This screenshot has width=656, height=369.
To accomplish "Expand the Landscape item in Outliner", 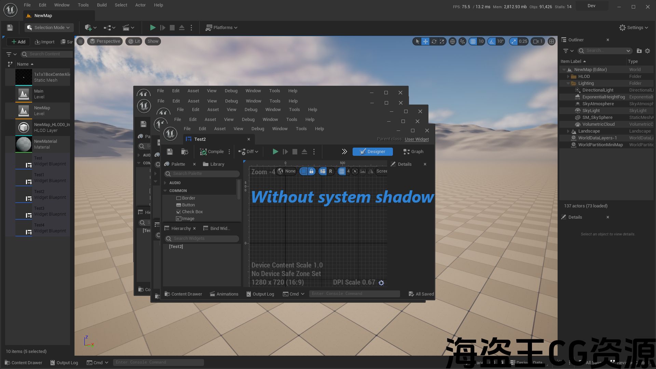I will (568, 131).
